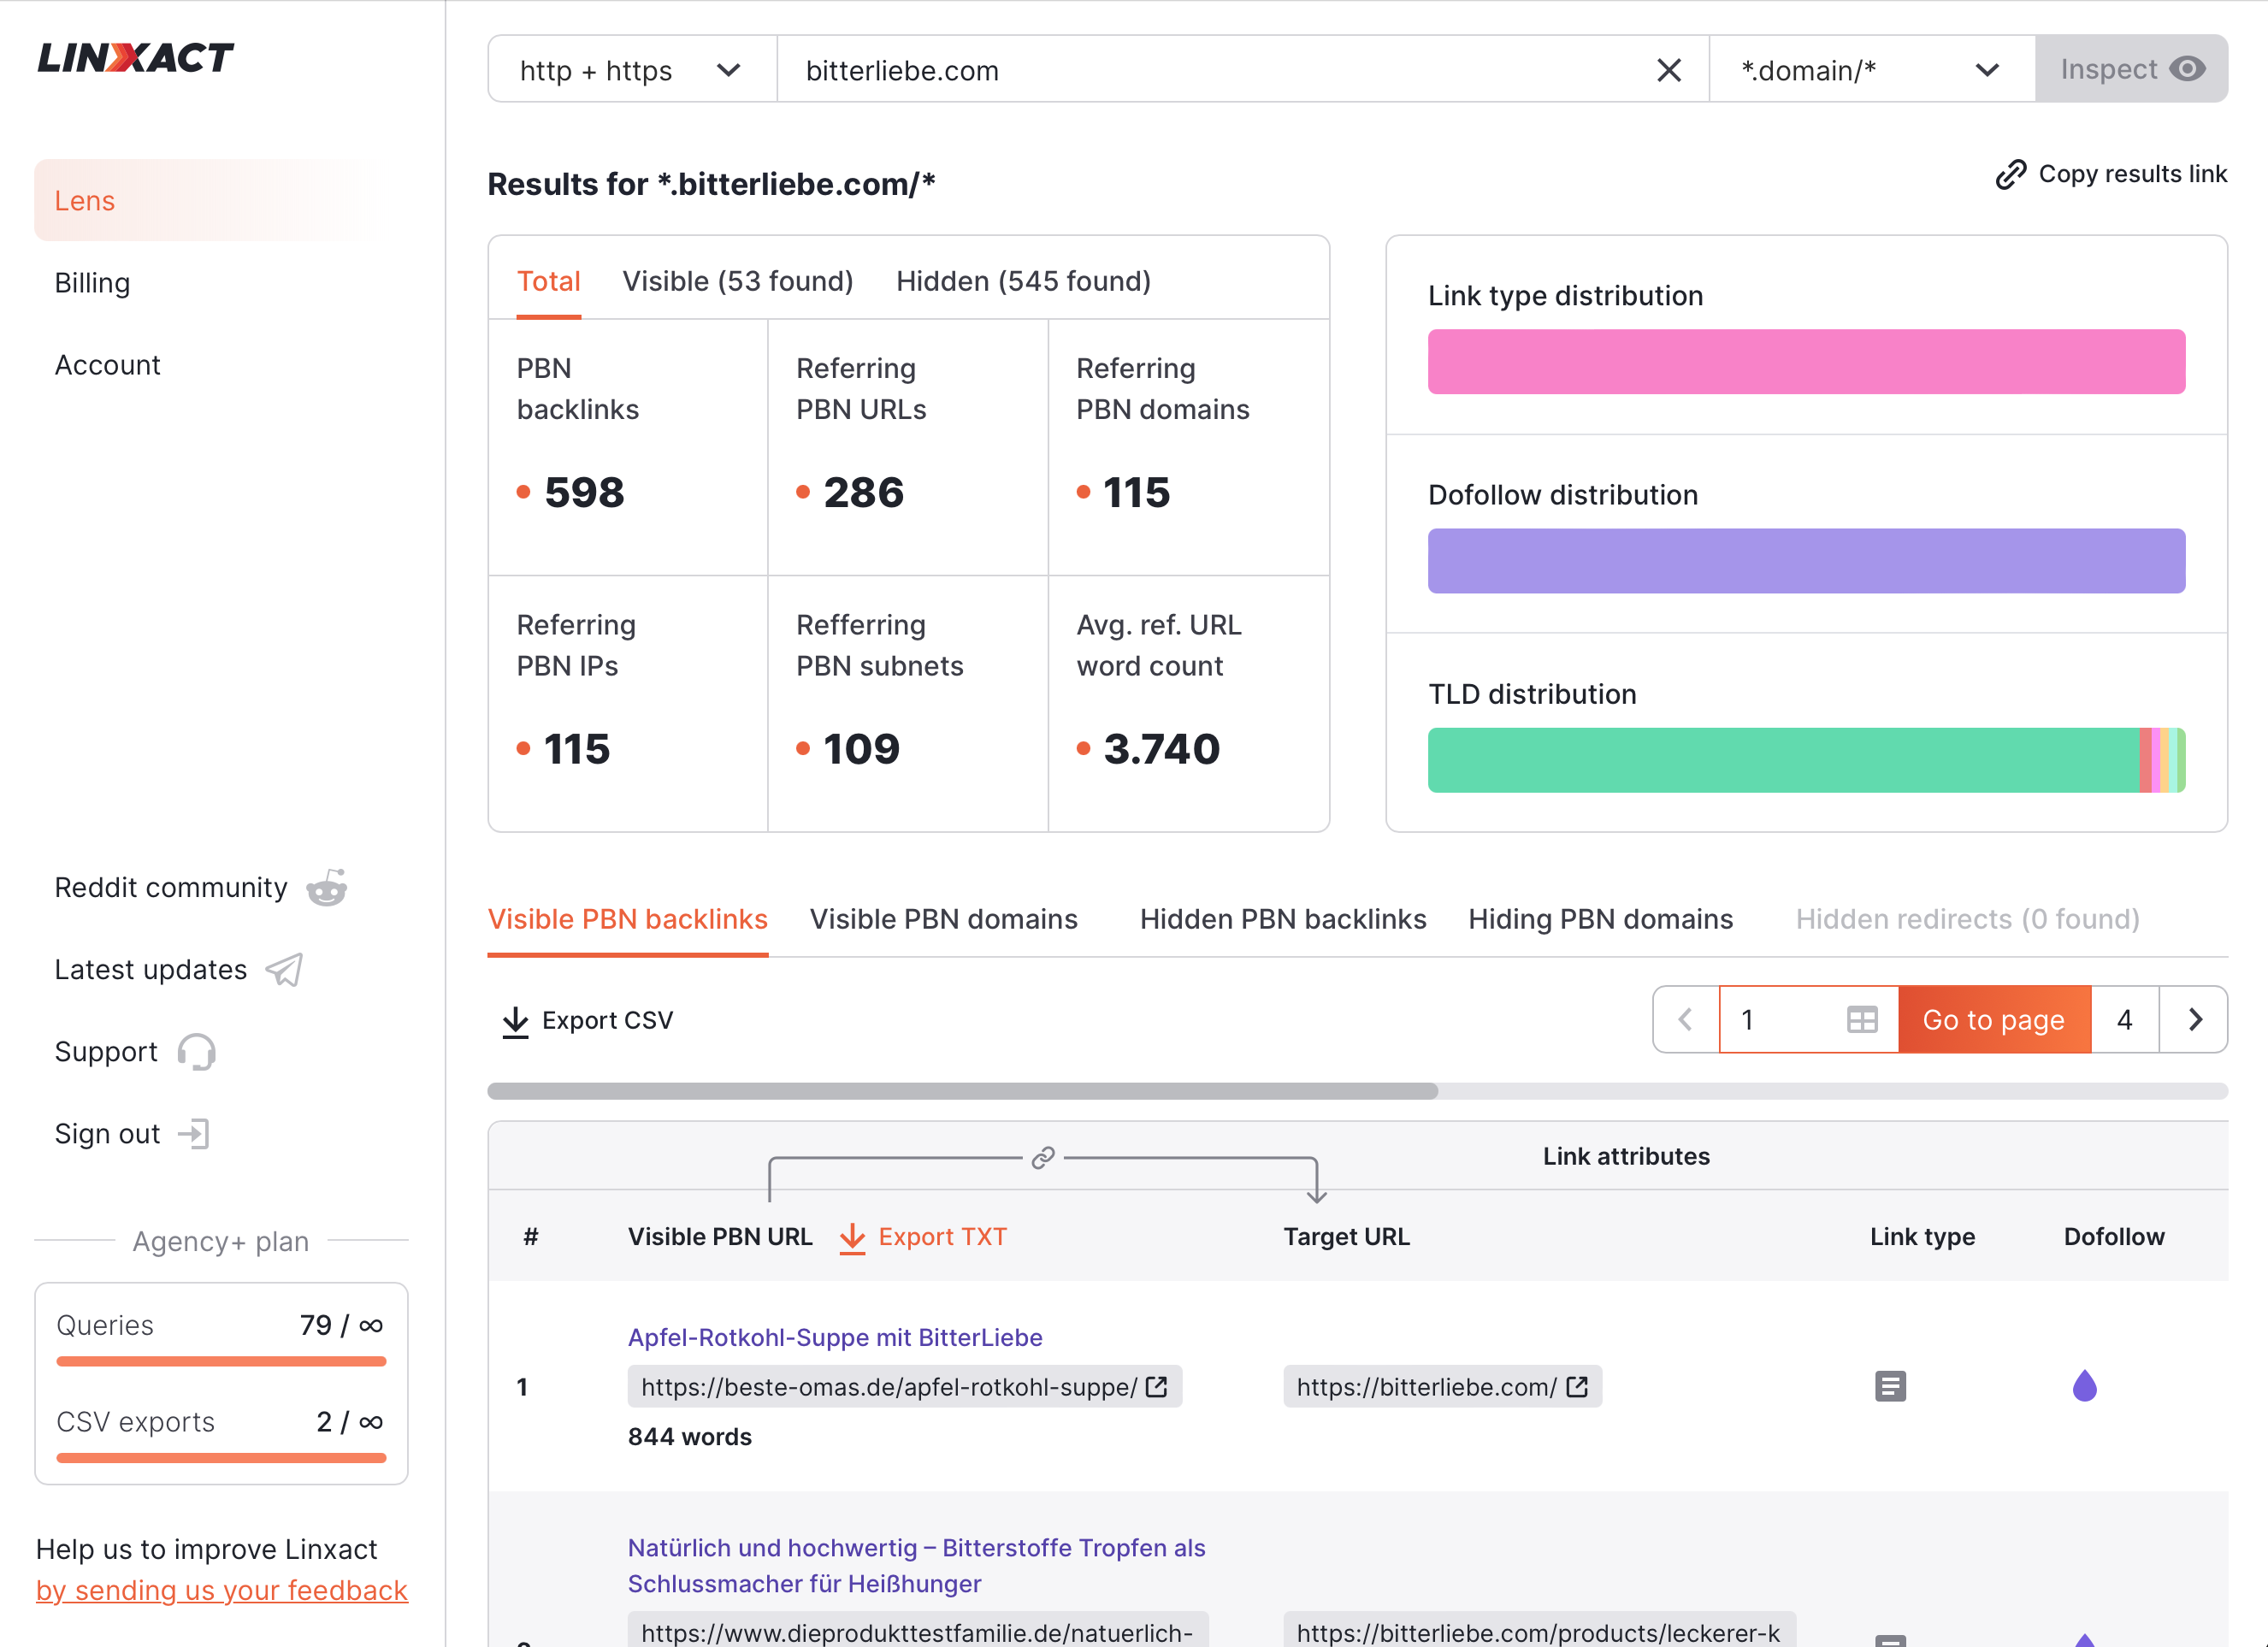Screen dimensions: 2268x1647
Task: Click the dieprodukttestfamilie.de URL in row 2
Action: (x=917, y=1630)
